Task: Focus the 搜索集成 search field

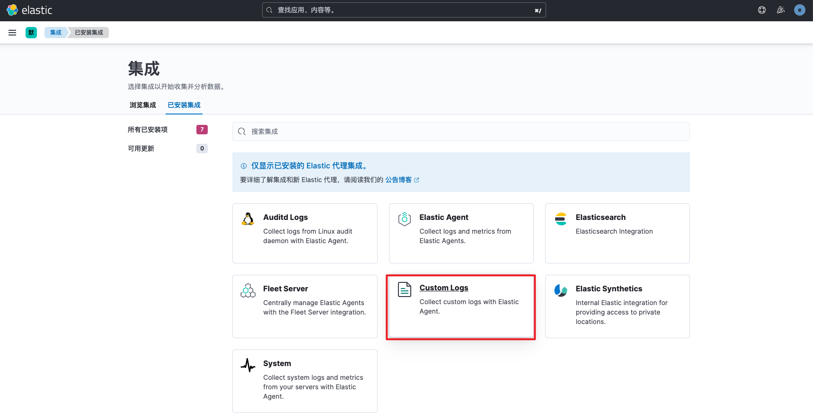Action: coord(461,131)
